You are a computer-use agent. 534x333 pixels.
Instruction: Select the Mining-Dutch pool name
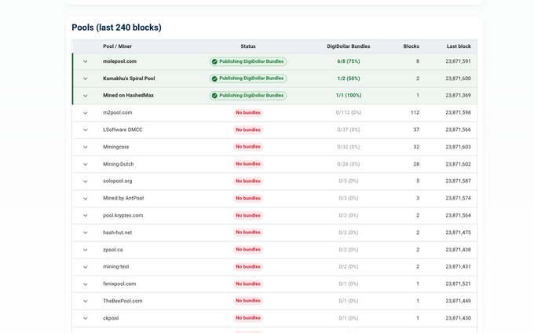tap(118, 164)
